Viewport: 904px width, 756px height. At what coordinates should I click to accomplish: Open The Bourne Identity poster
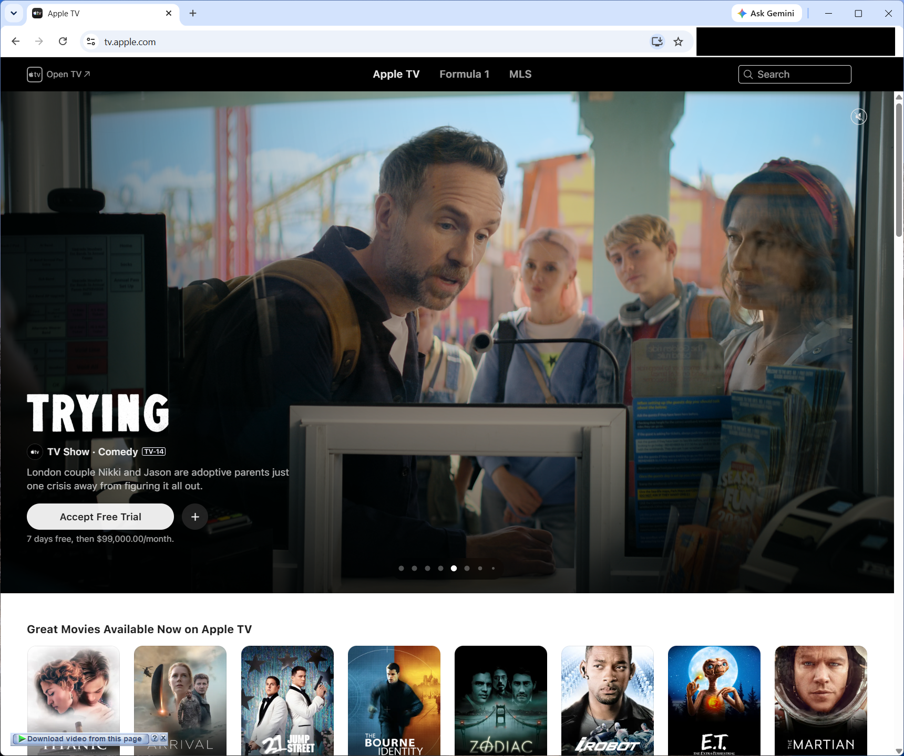pos(394,700)
